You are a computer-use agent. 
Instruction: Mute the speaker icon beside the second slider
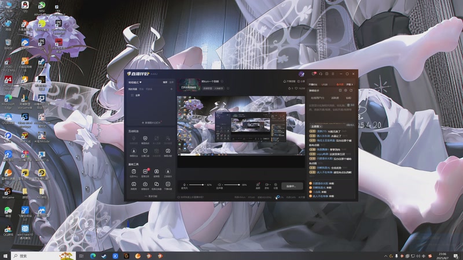[x=219, y=185]
